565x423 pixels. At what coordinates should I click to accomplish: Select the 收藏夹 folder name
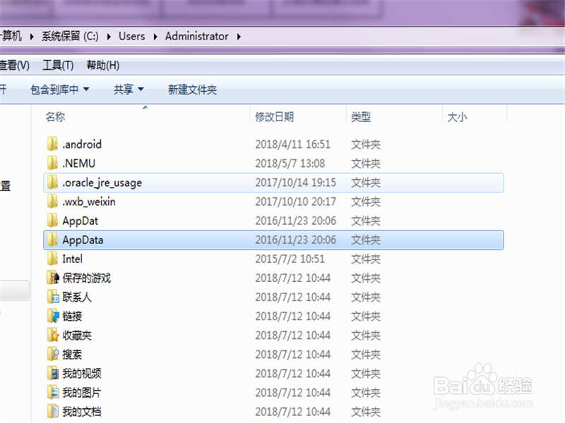77,335
